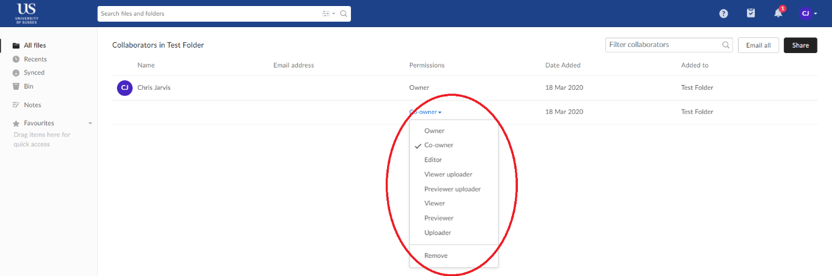832x276 pixels.
Task: Click the University of Sussex logo
Action: (x=27, y=13)
